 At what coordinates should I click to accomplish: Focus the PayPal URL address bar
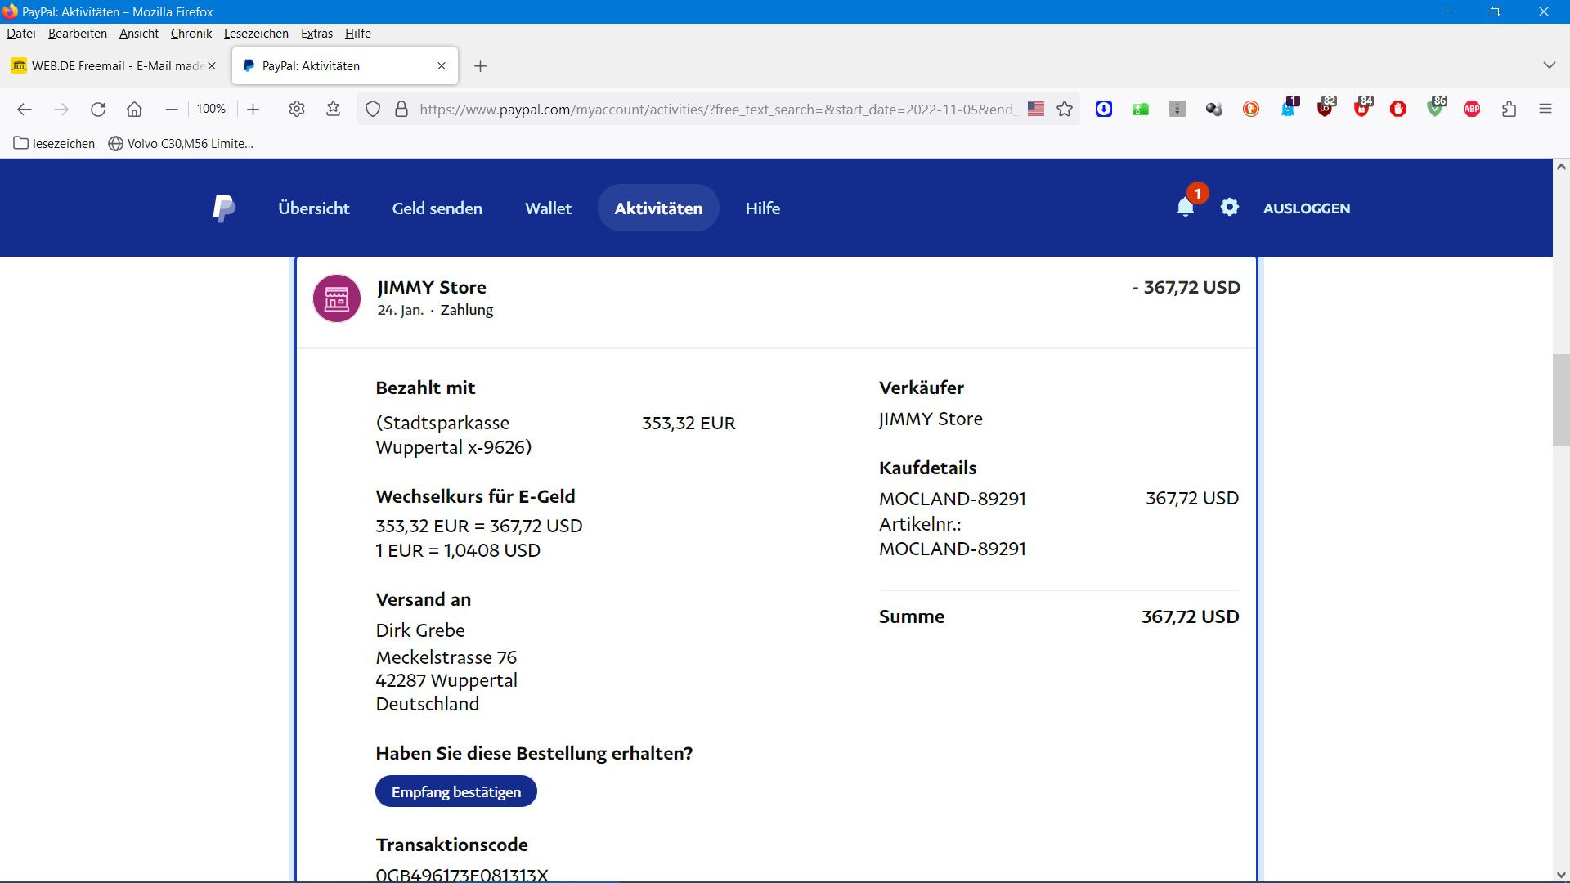(x=718, y=109)
